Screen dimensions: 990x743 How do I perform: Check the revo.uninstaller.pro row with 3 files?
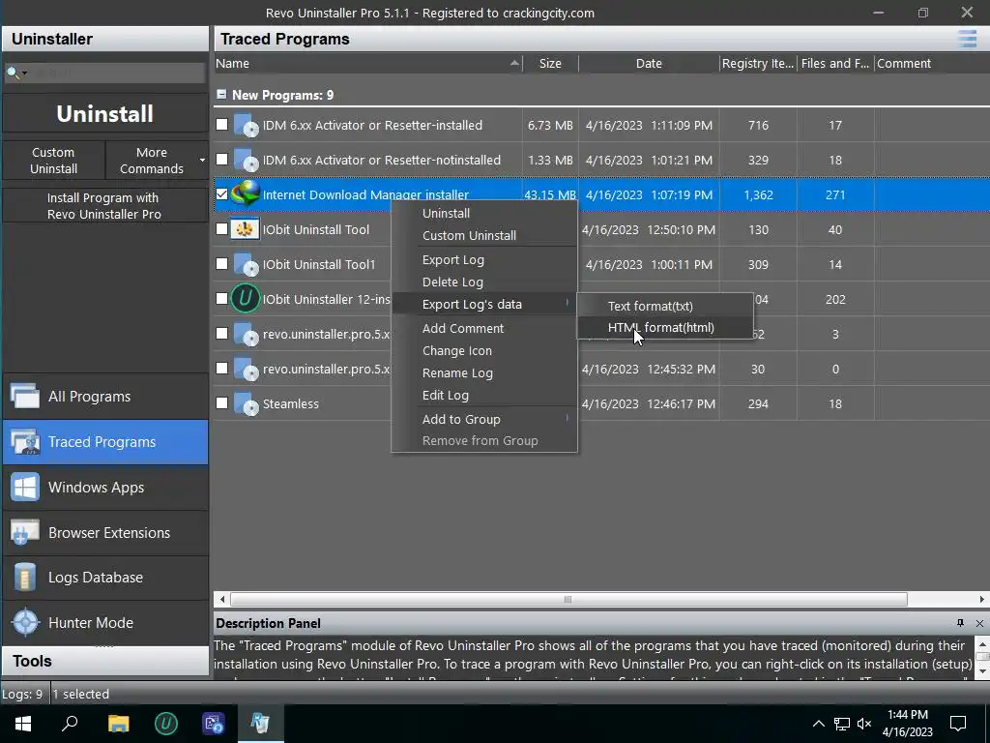coord(221,333)
